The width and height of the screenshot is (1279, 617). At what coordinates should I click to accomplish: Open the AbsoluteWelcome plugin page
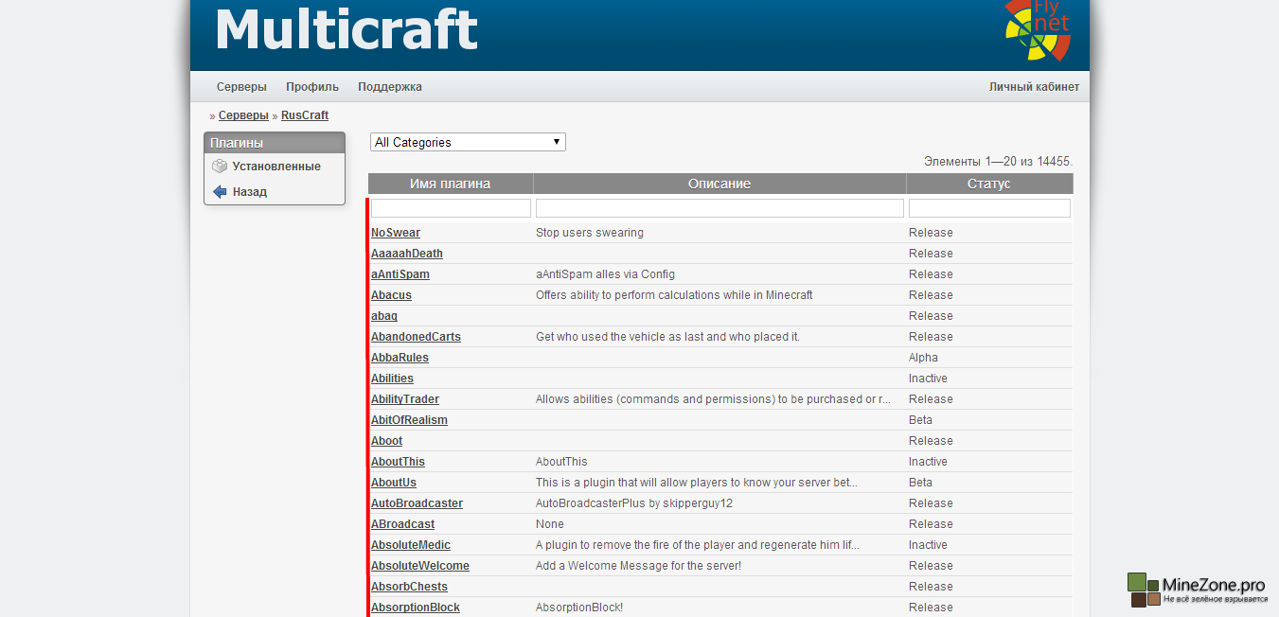coord(419,566)
